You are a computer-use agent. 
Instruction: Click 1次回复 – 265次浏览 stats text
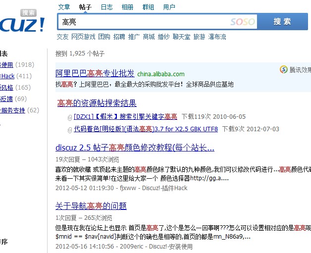click(84, 218)
